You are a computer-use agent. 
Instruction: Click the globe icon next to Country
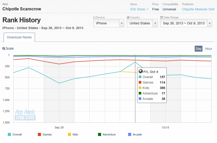pos(128,17)
